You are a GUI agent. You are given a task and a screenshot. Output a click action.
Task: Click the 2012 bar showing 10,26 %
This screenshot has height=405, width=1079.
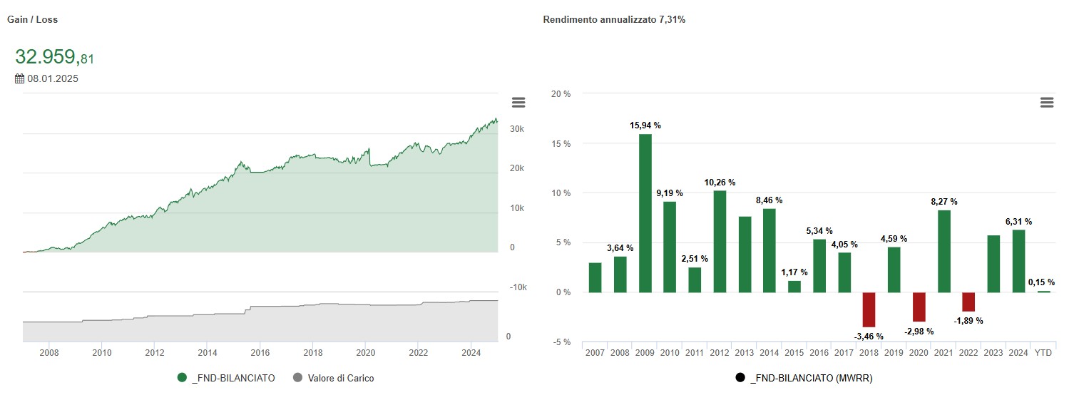click(x=720, y=242)
